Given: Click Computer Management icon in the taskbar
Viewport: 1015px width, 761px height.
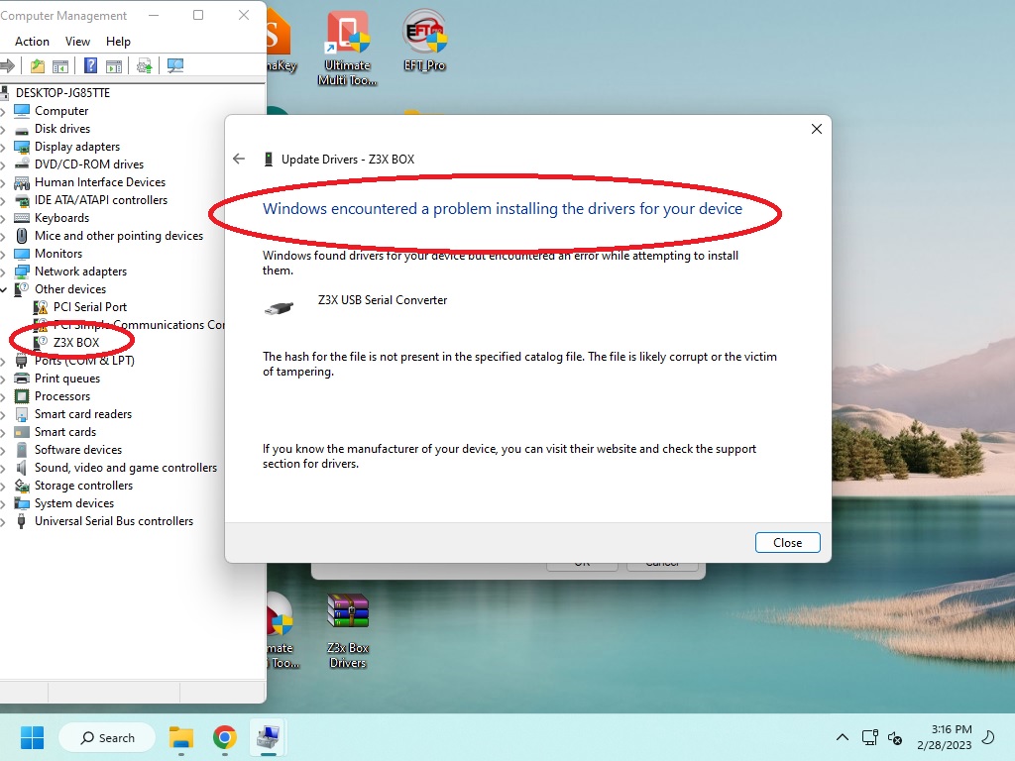Looking at the screenshot, I should tap(268, 737).
